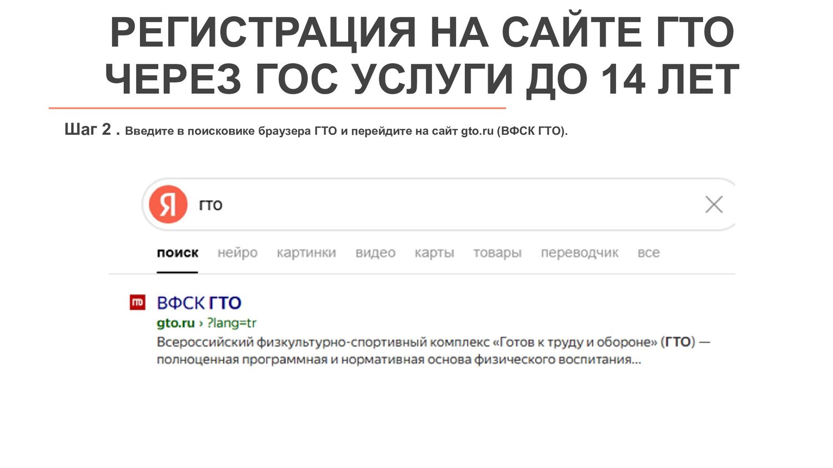Image resolution: width=833 pixels, height=468 pixels.
Task: Focus the search field containing ГТО
Action: pyautogui.click(x=439, y=205)
